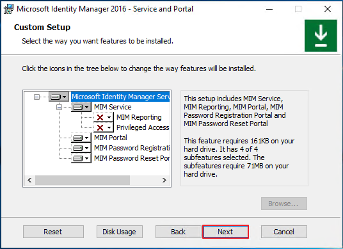
Task: Click the left arrow of the tree scrollbar
Action: point(29,181)
